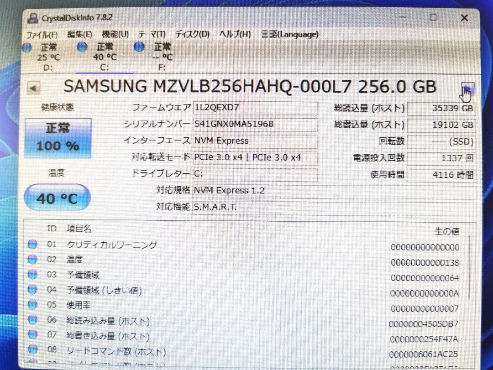Click the CrystalDiskInfo app icon in title bar
This screenshot has height=370, width=493.
pyautogui.click(x=33, y=18)
